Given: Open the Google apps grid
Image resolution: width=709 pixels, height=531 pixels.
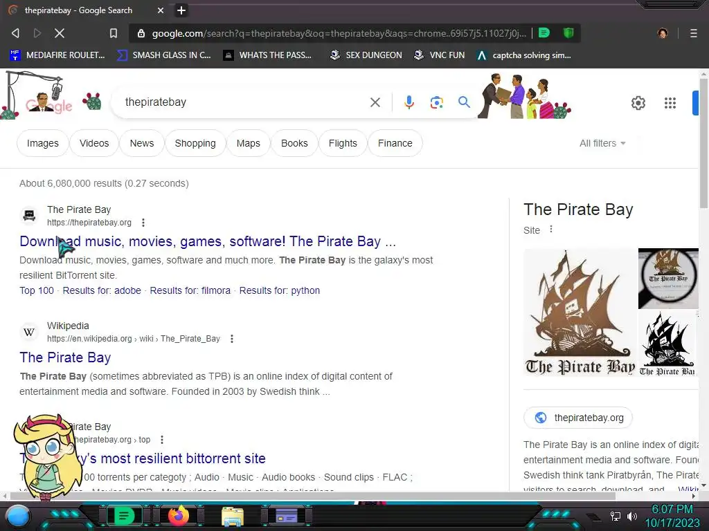Looking at the screenshot, I should [670, 103].
